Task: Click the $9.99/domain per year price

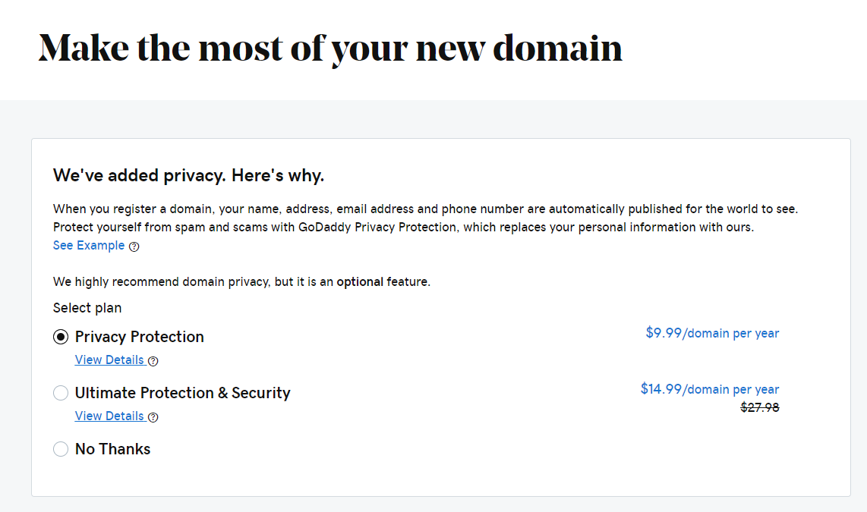Action: pyautogui.click(x=712, y=333)
